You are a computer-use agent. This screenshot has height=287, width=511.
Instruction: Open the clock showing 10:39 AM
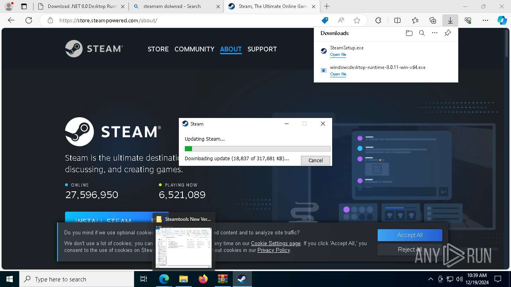coord(477,279)
